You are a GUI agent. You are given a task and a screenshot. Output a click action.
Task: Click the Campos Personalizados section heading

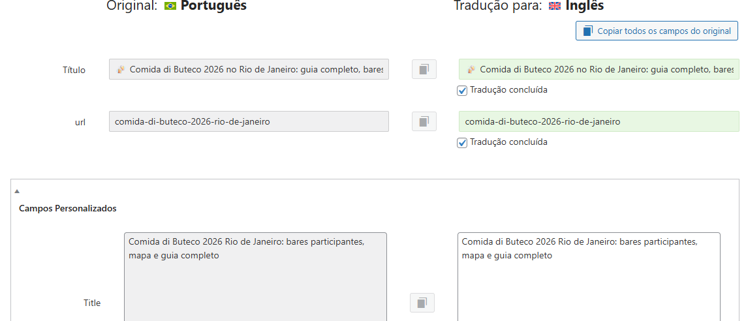tap(68, 209)
